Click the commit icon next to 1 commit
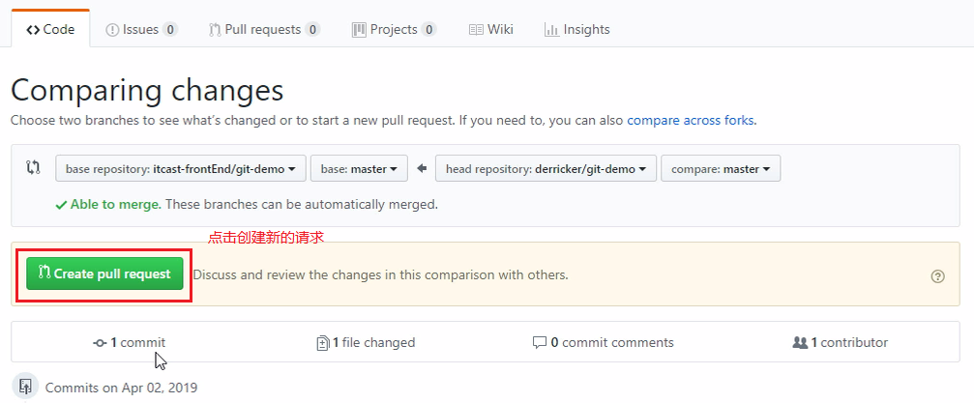Image resolution: width=974 pixels, height=403 pixels. point(100,342)
